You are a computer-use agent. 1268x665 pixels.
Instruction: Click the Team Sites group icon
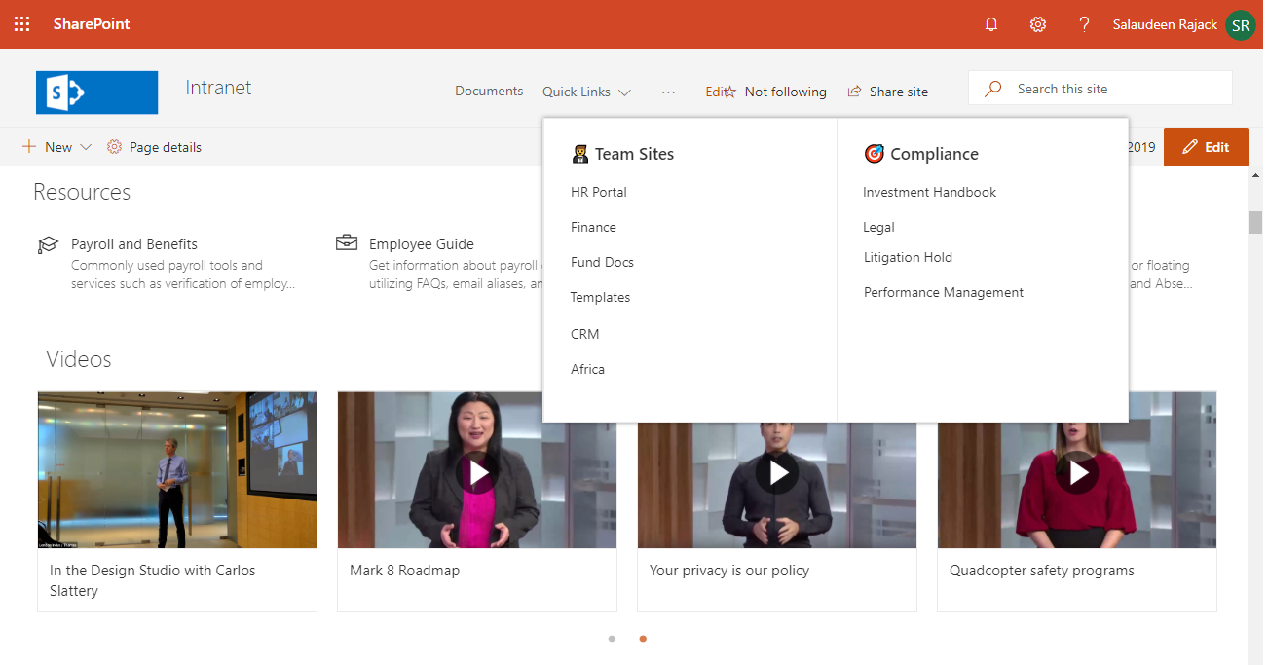pos(579,153)
